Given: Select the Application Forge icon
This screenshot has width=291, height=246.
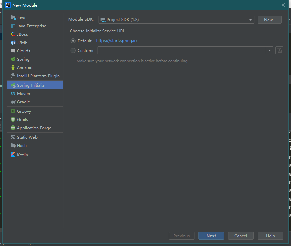Looking at the screenshot, I should point(13,128).
